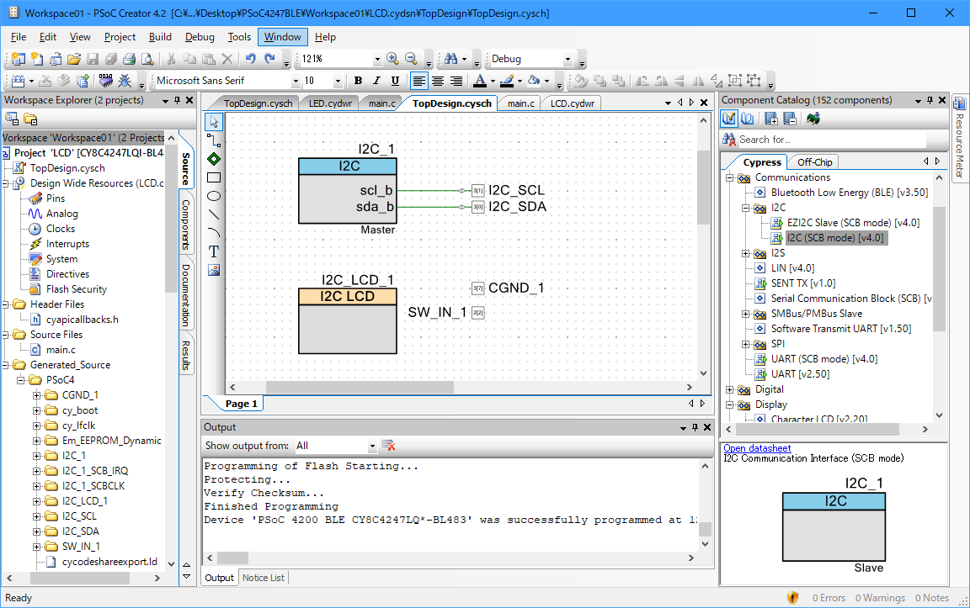Select the Wire drawing tool
The width and height of the screenshot is (970, 608).
(214, 140)
